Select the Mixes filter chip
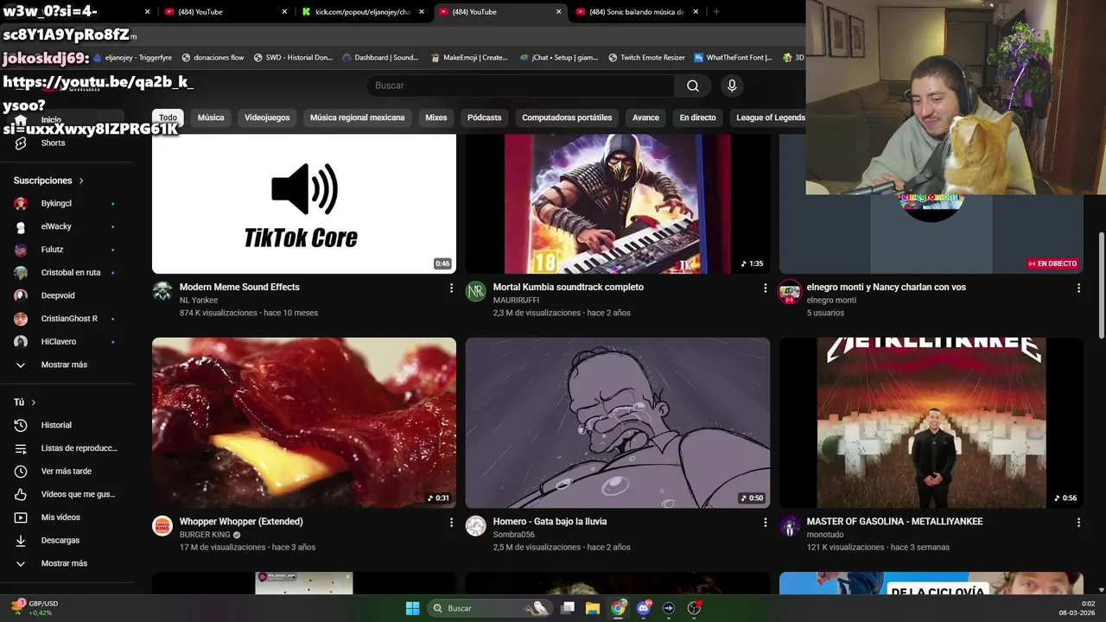The width and height of the screenshot is (1106, 622). click(436, 117)
